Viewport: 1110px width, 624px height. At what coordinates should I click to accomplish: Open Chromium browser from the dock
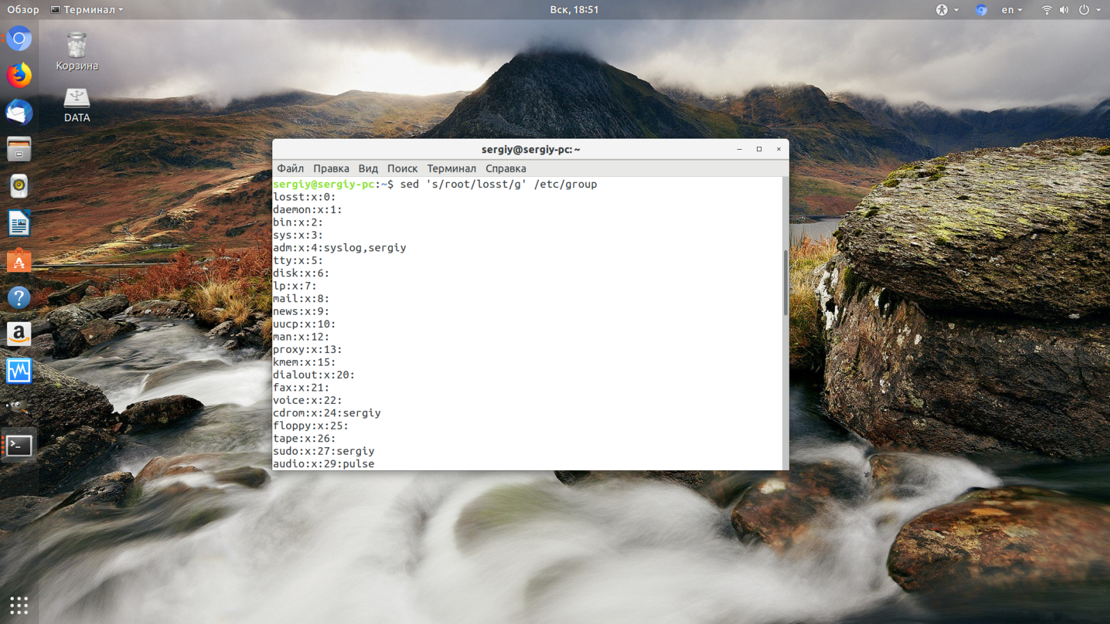click(x=19, y=39)
